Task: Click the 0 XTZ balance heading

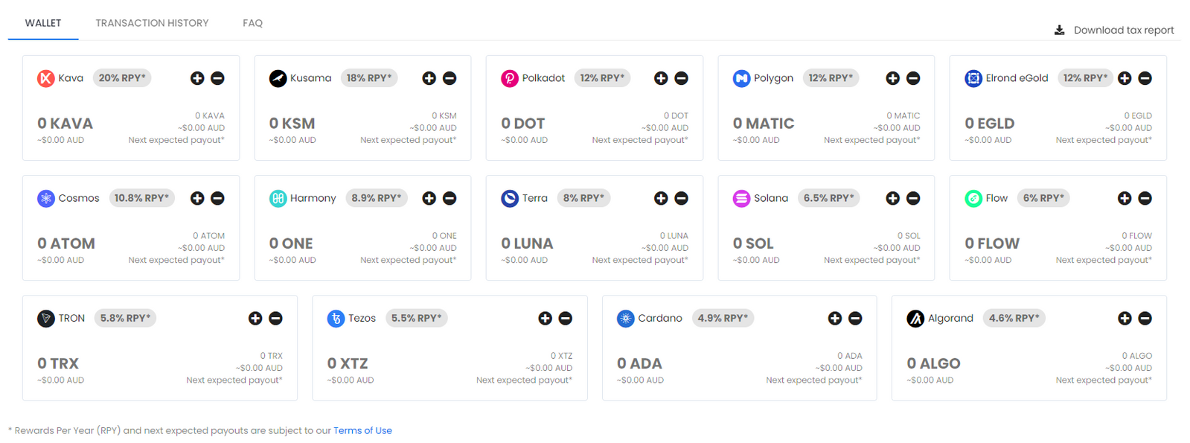Action: (348, 364)
